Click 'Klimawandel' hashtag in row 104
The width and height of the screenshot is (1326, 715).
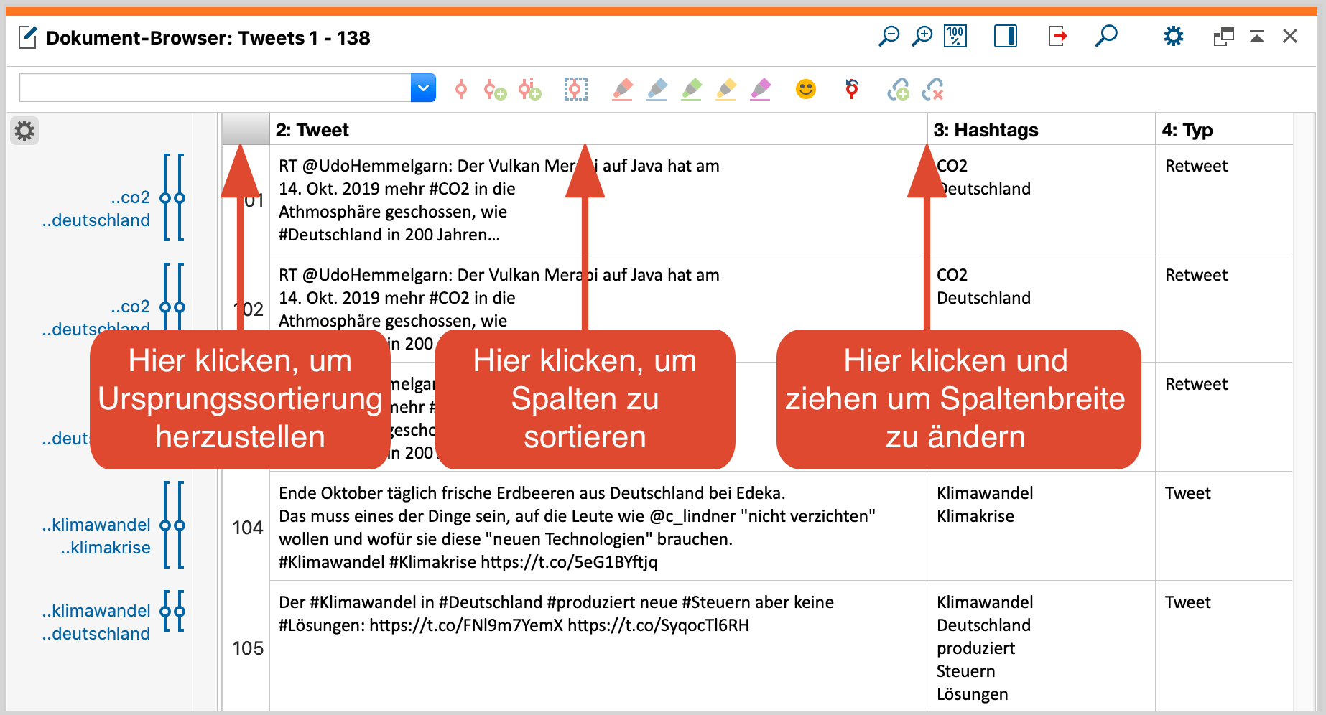pos(985,493)
